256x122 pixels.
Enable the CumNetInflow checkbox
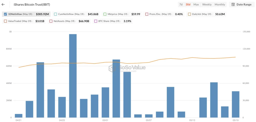[55, 14]
